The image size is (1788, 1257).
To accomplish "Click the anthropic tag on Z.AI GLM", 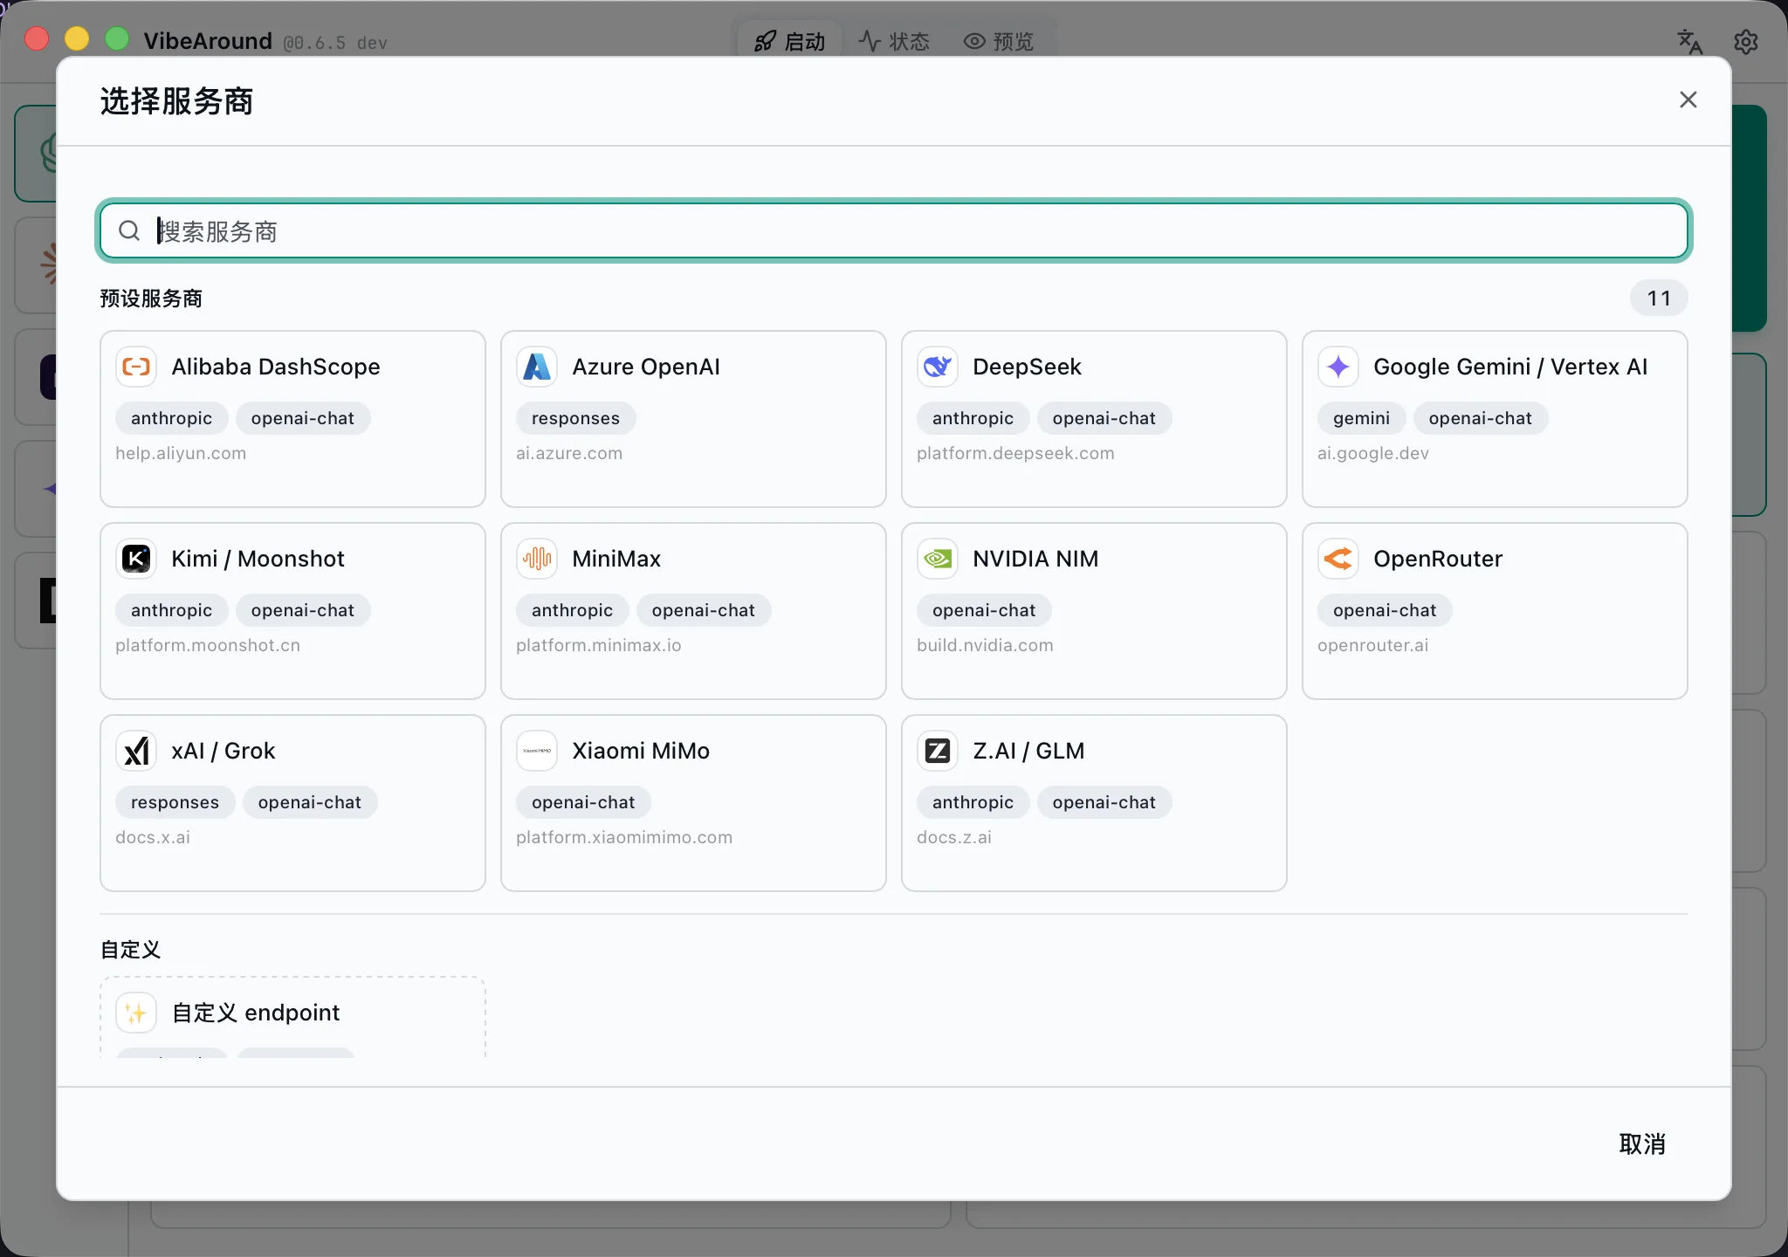I will click(x=973, y=802).
